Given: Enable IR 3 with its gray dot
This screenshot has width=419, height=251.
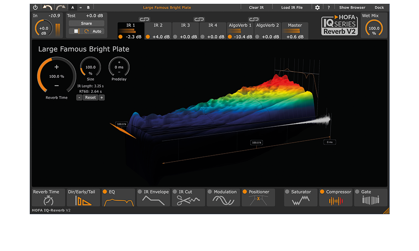Looking at the screenshot, I should click(175, 37).
